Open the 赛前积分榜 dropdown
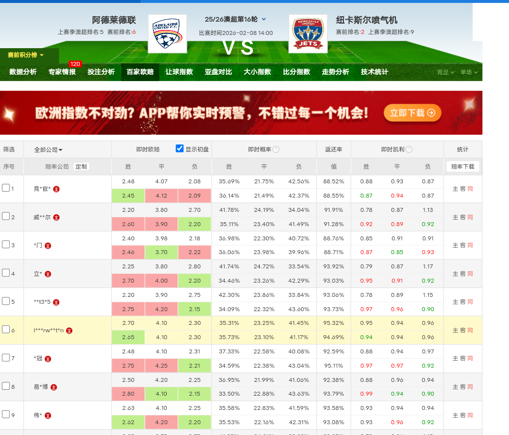The width and height of the screenshot is (509, 435). point(26,55)
